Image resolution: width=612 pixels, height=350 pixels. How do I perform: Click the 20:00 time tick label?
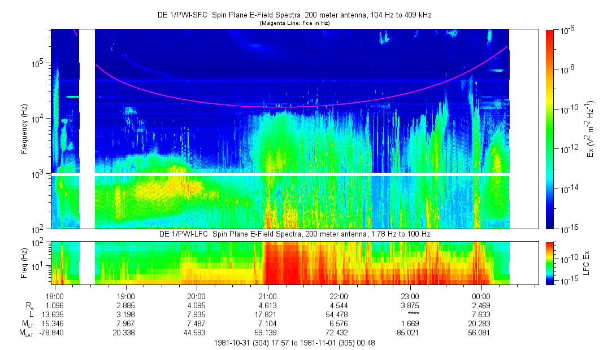click(196, 296)
